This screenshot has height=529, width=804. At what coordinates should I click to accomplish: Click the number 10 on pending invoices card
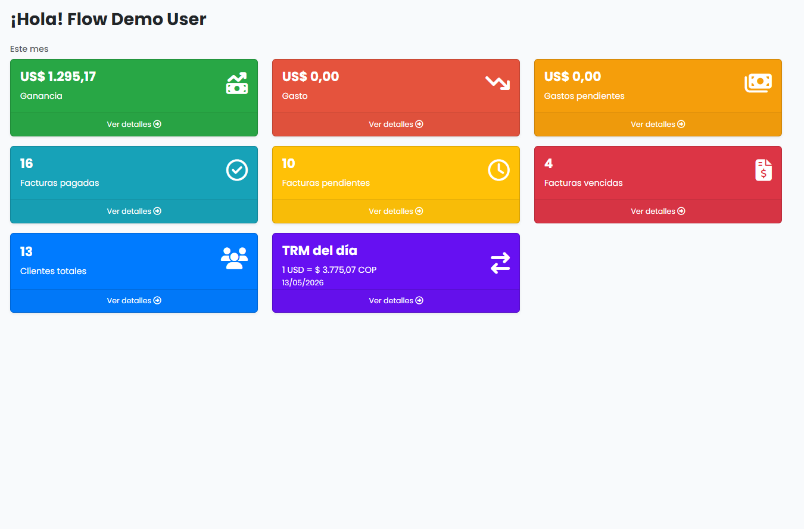(x=289, y=164)
